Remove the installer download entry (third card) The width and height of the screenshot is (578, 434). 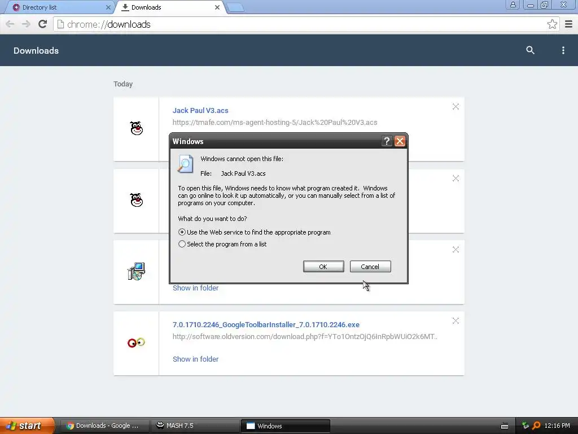click(x=456, y=249)
